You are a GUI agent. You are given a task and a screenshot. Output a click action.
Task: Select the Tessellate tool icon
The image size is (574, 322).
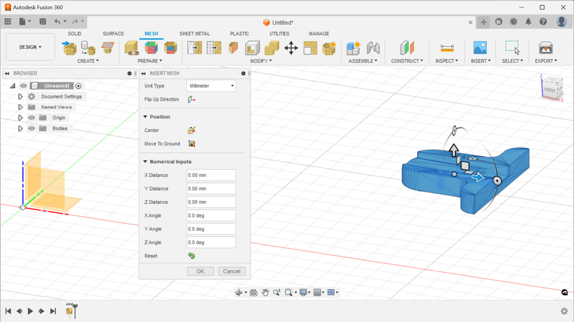pos(88,48)
